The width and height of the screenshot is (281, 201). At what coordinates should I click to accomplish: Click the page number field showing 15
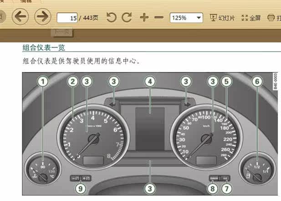tap(67, 18)
